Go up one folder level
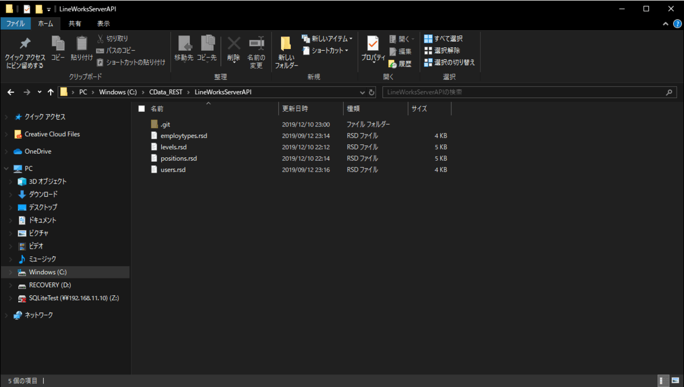 [x=51, y=92]
